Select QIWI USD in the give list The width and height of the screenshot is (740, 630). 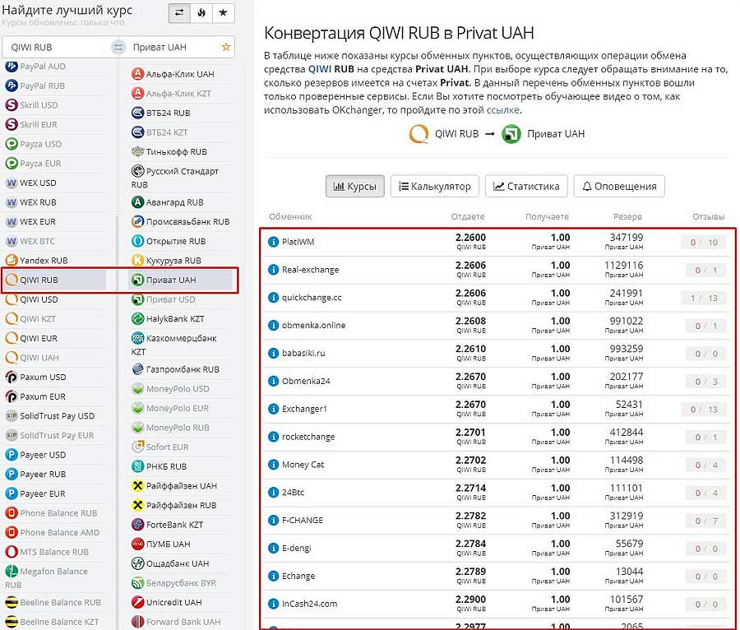(32, 299)
